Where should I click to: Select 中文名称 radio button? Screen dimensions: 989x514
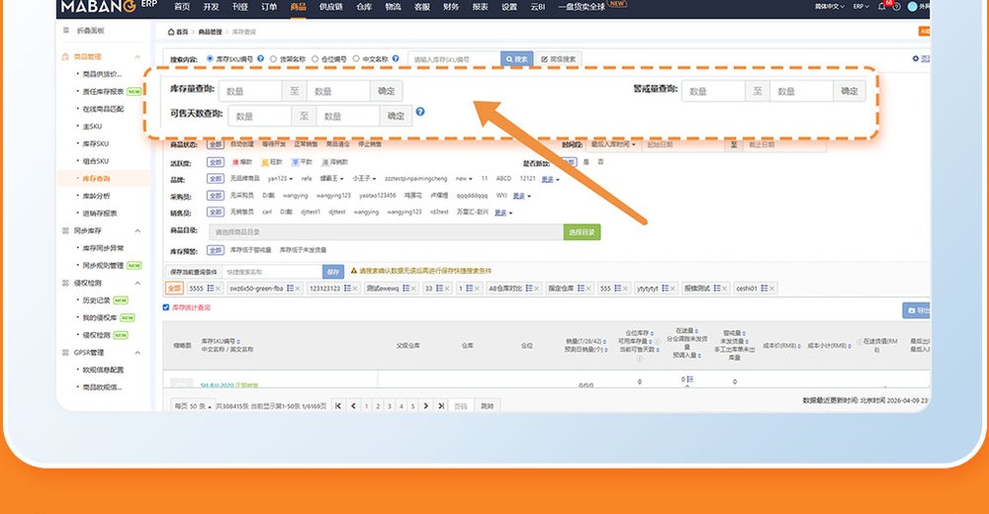[x=356, y=58]
